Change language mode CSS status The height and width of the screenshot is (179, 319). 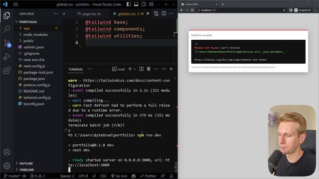pos(103,176)
